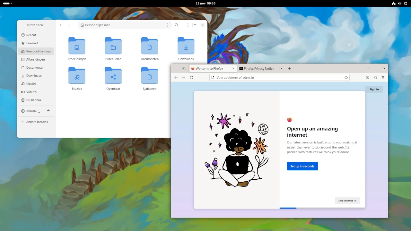The width and height of the screenshot is (411, 231).
Task: Open the search icon in Bestanden
Action: pos(177,25)
